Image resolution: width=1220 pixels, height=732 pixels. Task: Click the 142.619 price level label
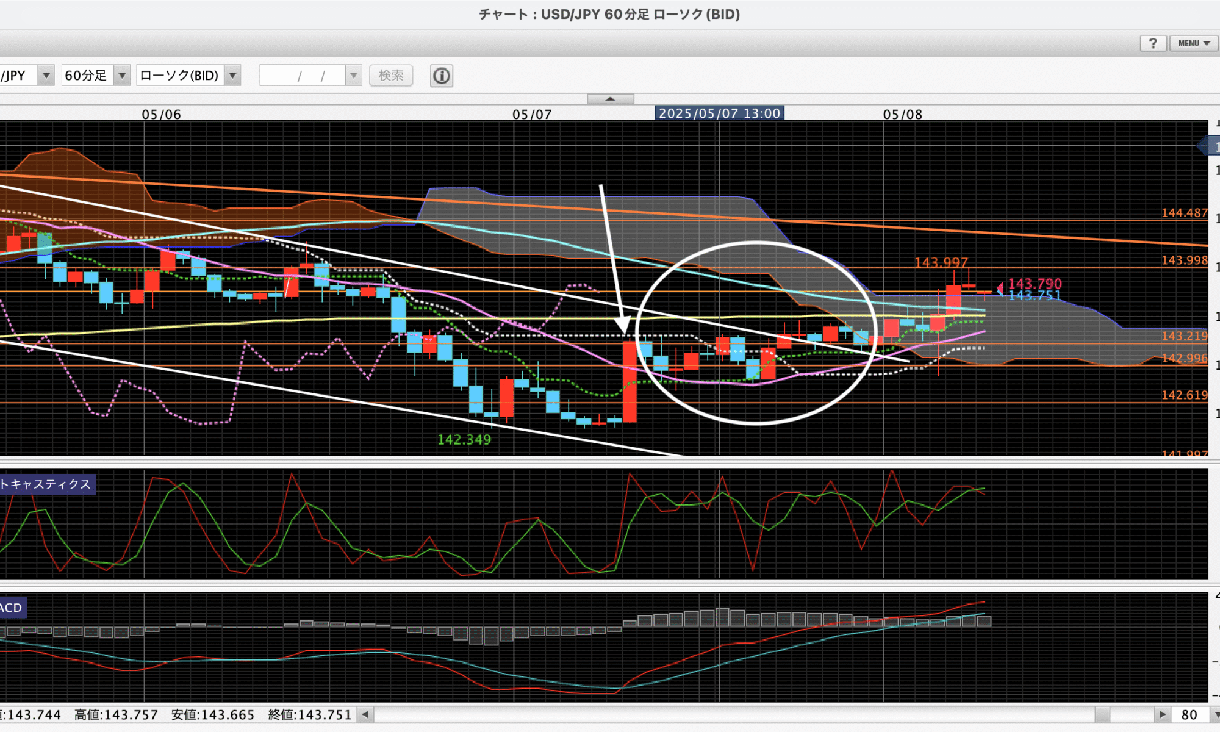point(1184,395)
